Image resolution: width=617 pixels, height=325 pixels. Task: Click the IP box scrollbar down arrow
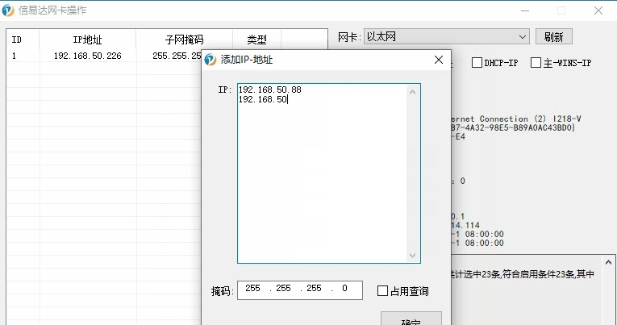point(412,256)
